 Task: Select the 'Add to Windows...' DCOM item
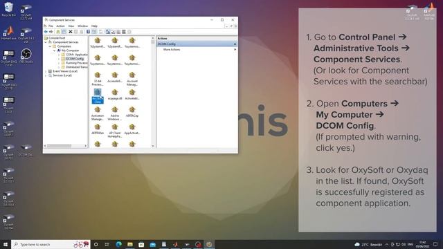click(115, 113)
